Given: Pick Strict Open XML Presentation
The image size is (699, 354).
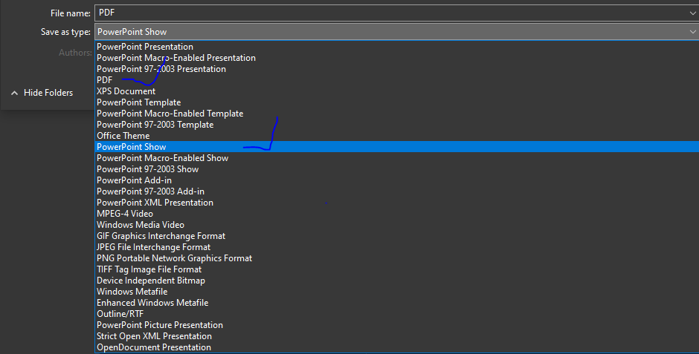Looking at the screenshot, I should pyautogui.click(x=397, y=335).
